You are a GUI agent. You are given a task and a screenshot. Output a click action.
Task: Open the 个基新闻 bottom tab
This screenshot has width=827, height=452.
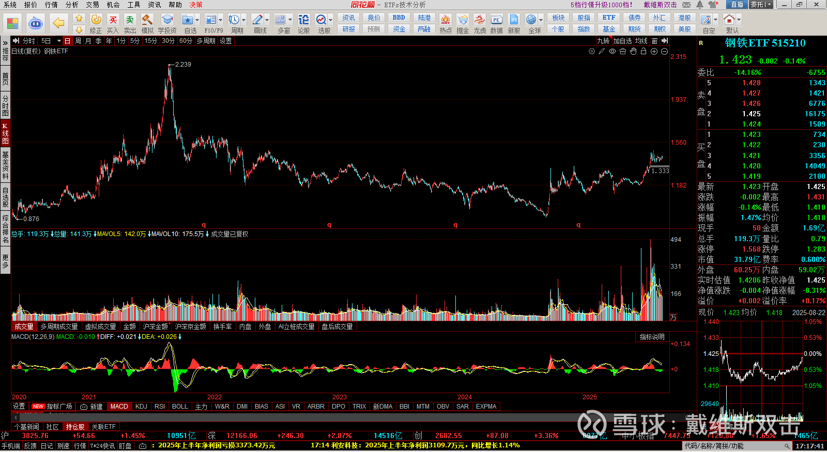(x=27, y=427)
